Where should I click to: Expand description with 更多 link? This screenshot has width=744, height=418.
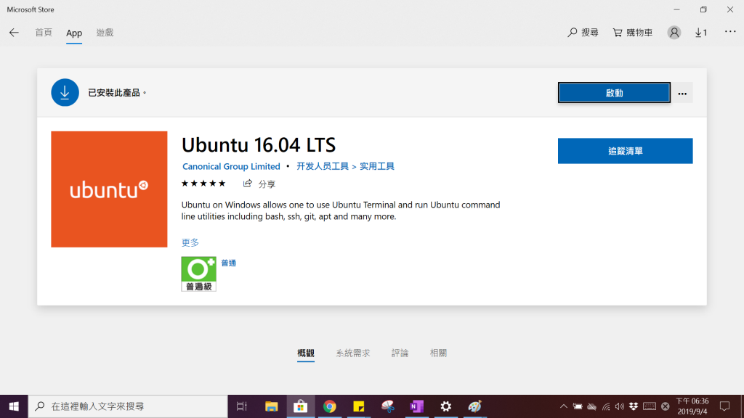point(190,242)
